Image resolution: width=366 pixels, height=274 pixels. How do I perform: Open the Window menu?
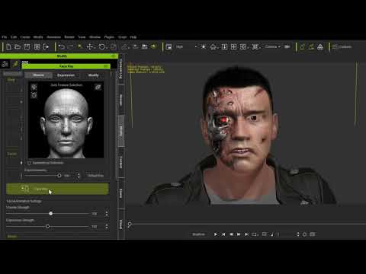click(x=95, y=37)
